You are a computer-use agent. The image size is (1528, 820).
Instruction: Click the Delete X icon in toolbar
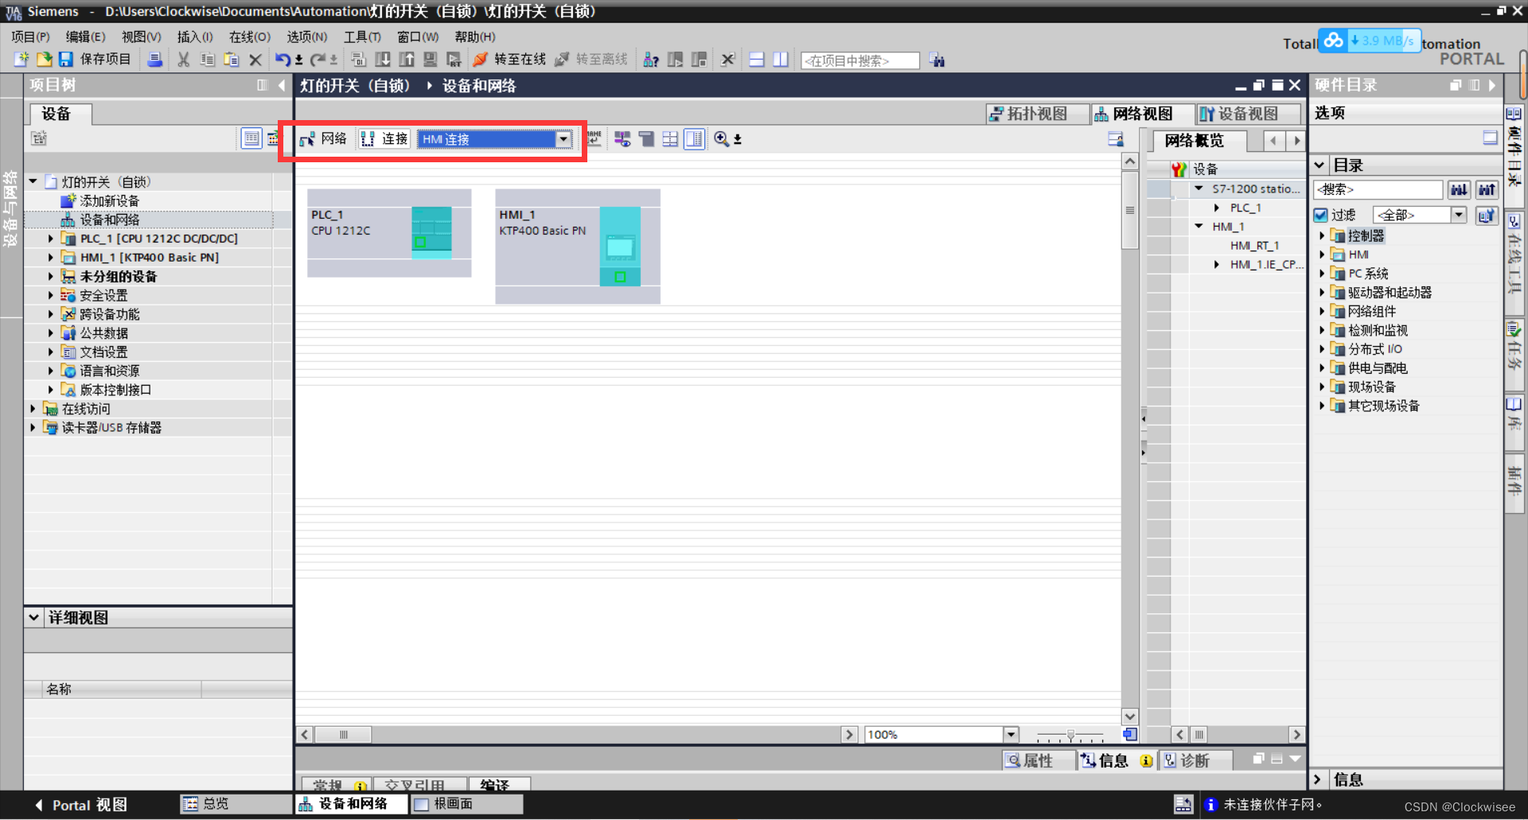coord(255,60)
